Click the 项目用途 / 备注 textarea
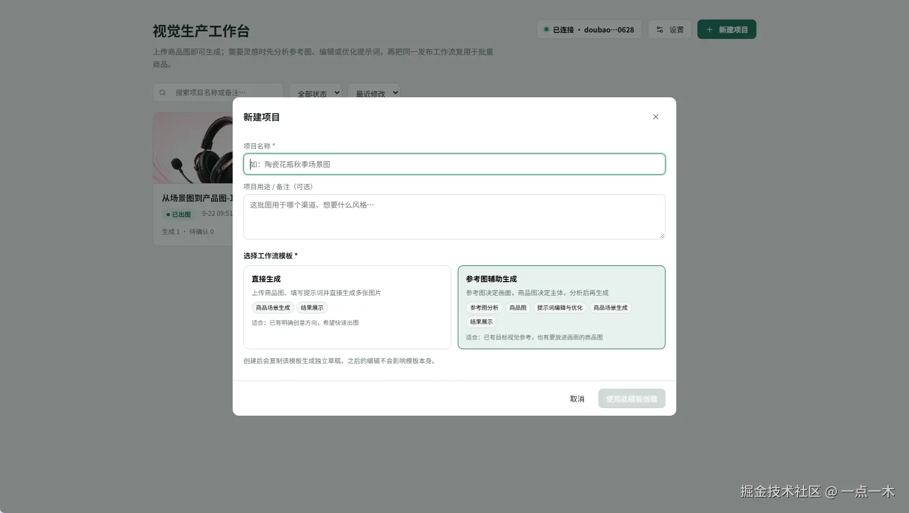909x513 pixels. (x=454, y=217)
